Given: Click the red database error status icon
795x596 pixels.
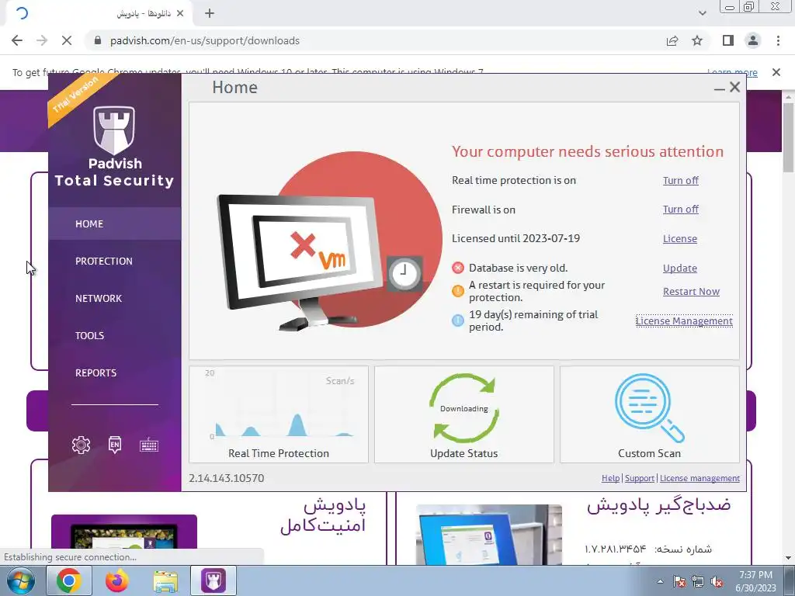Looking at the screenshot, I should point(458,268).
